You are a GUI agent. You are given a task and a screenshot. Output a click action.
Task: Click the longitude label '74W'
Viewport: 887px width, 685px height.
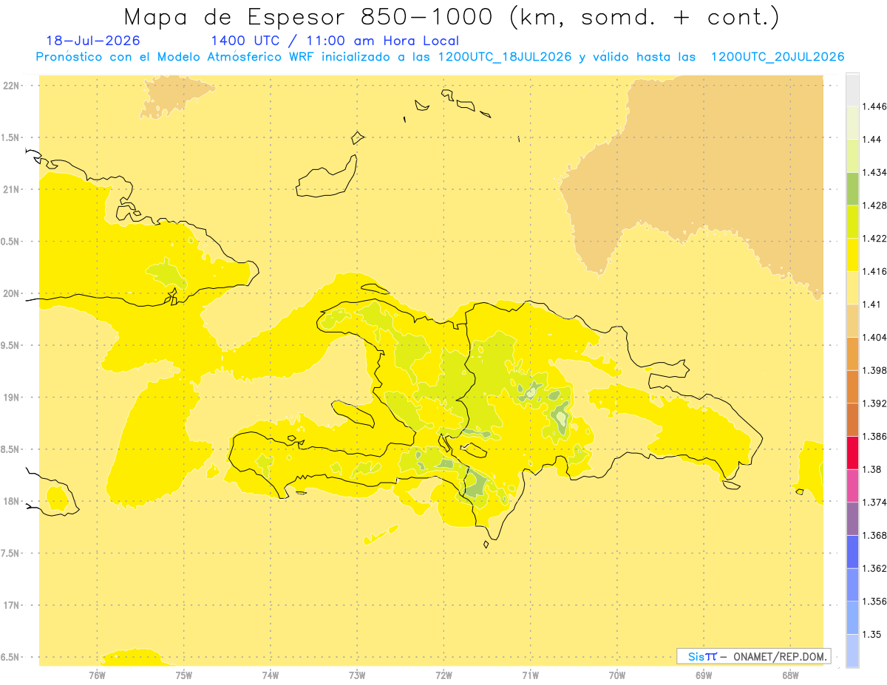270,675
